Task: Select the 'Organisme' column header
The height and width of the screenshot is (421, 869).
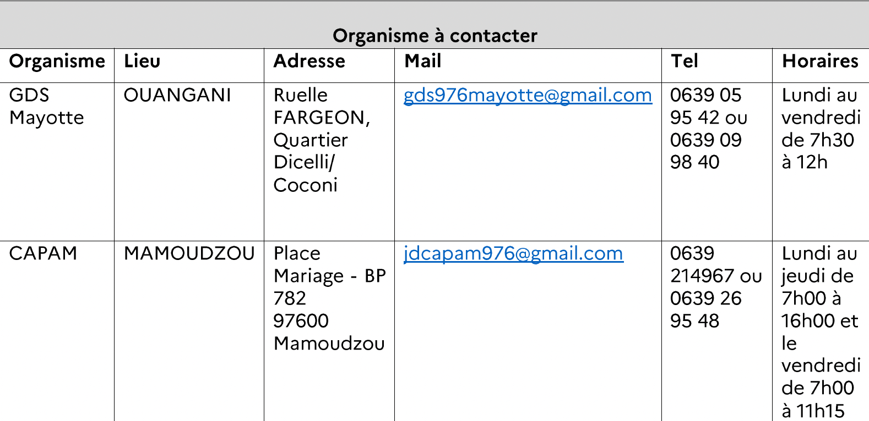Action: click(57, 61)
